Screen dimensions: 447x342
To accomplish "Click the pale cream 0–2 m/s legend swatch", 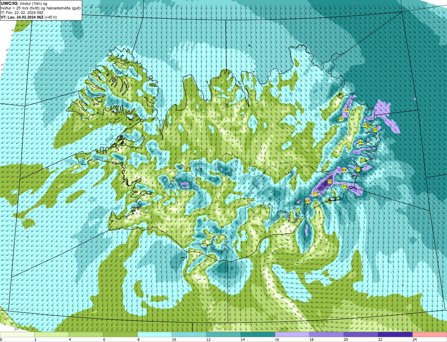I will click(x=17, y=335).
